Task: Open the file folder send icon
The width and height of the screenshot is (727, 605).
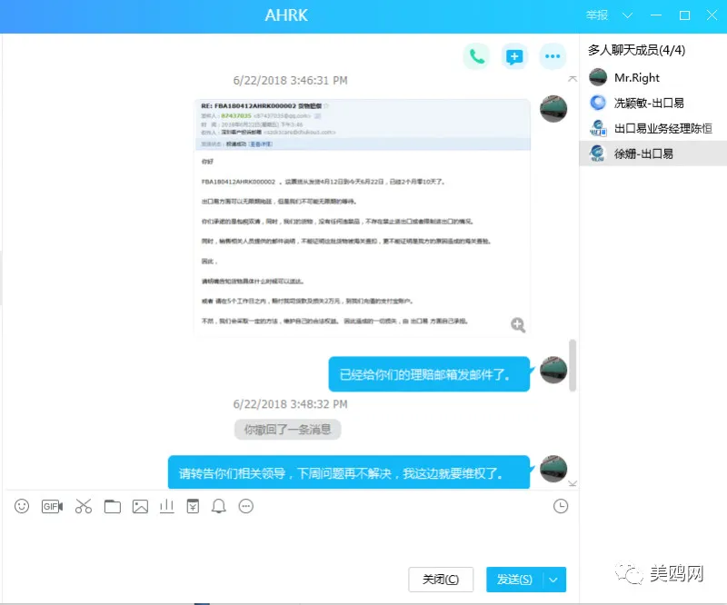Action: (x=112, y=506)
